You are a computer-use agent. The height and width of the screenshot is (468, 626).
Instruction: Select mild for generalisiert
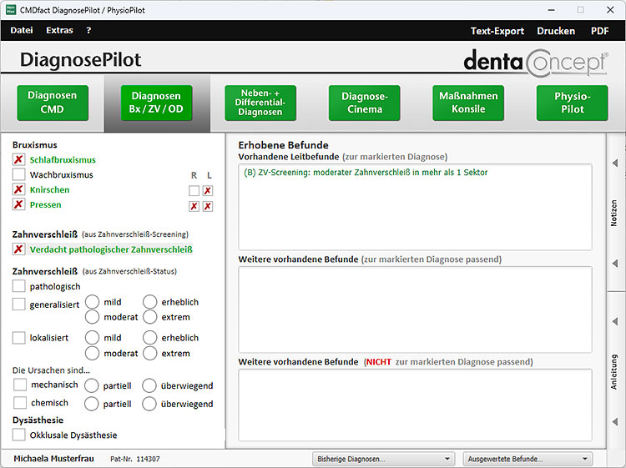pos(92,302)
